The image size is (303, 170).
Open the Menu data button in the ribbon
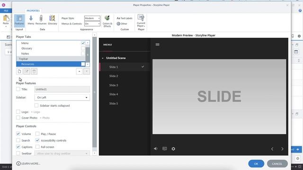point(31,20)
